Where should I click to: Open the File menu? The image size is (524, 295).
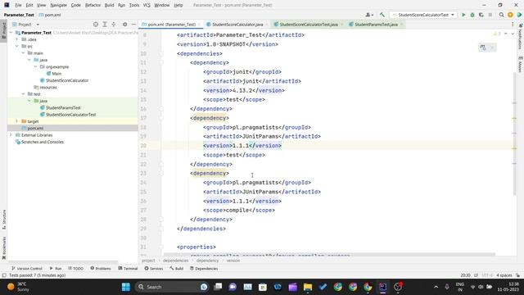click(18, 5)
